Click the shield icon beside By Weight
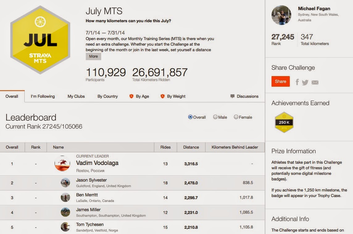This screenshot has height=234, width=353. [x=163, y=96]
